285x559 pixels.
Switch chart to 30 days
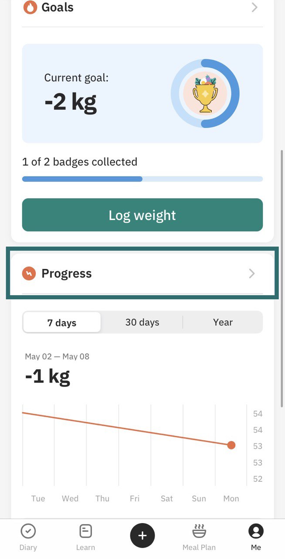pyautogui.click(x=142, y=322)
